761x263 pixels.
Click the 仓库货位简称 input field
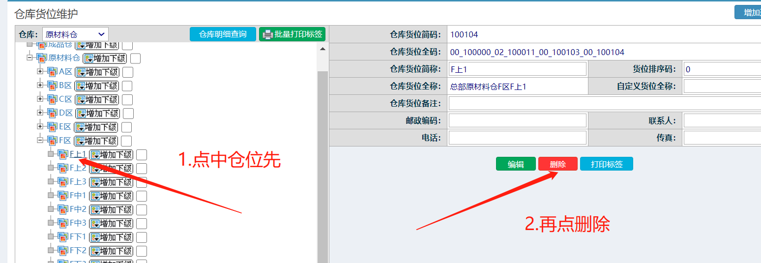pyautogui.click(x=518, y=69)
